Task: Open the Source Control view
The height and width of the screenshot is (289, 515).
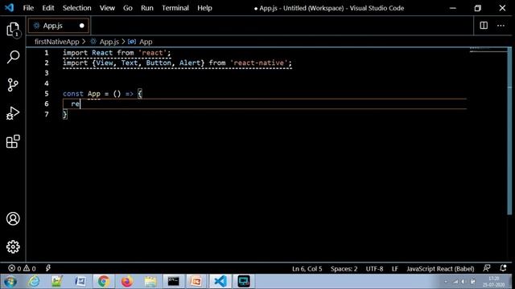Action: coord(13,85)
